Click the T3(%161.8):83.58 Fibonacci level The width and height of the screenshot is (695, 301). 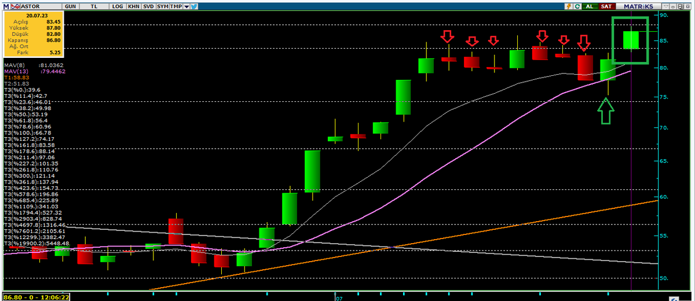pos(30,145)
